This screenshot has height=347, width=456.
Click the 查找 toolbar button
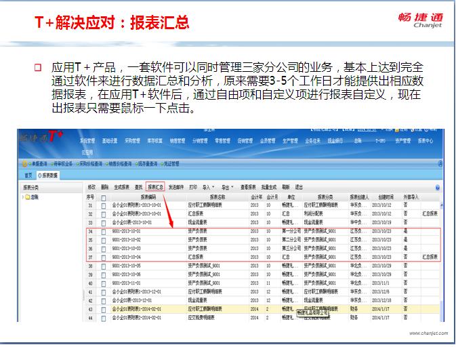pos(139,187)
